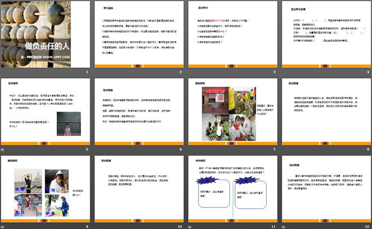372x229 pixels.
Task: Click the animation star icon under slide 9
Action: tap(2, 227)
